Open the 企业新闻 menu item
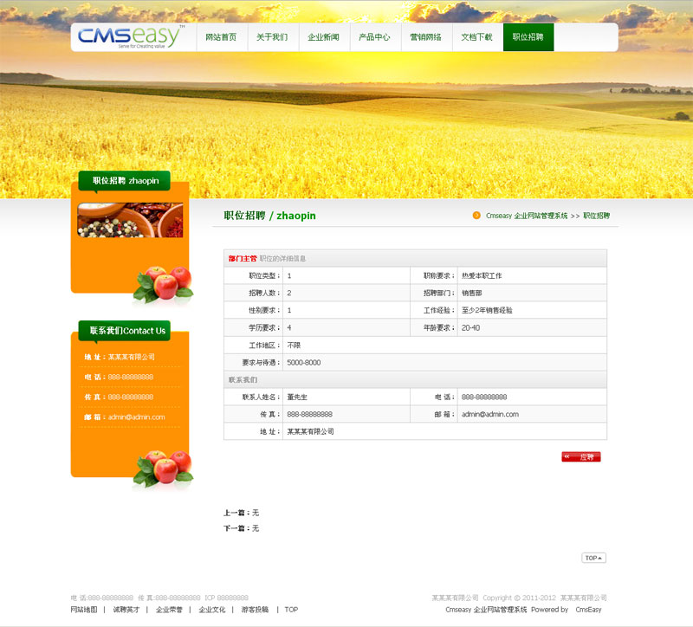Image resolution: width=693 pixels, height=627 pixels. 323,37
